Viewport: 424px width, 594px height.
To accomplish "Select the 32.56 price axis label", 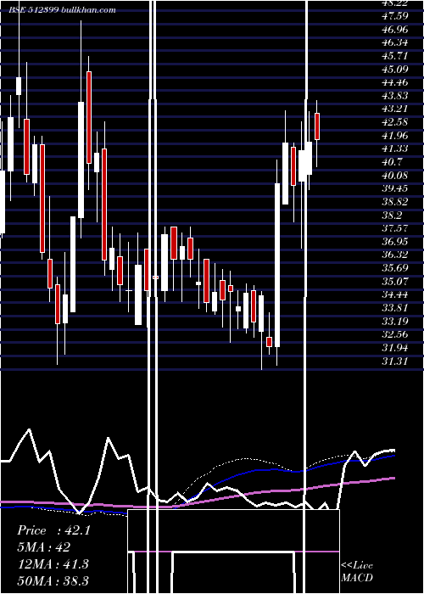I will pos(395,335).
